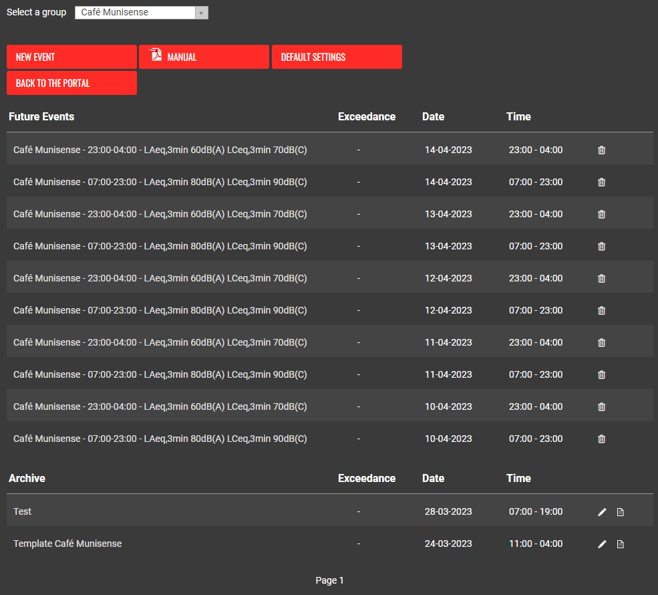Edit Template Café Munisense event
The height and width of the screenshot is (595, 658).
(602, 544)
